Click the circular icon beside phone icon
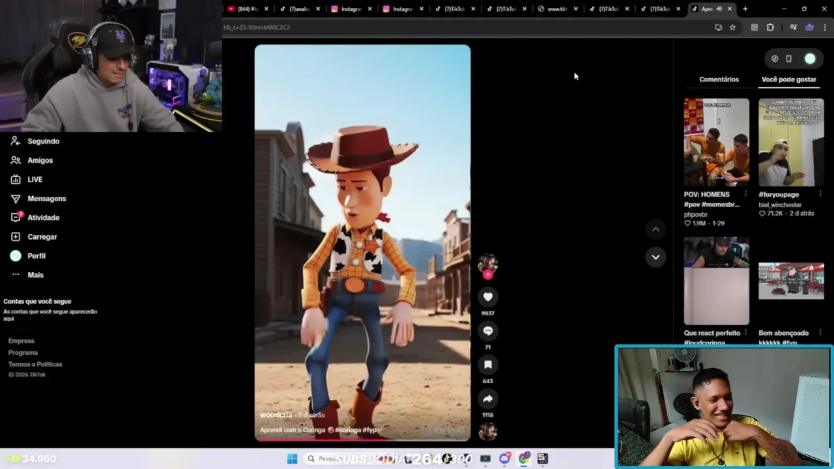 pyautogui.click(x=775, y=59)
